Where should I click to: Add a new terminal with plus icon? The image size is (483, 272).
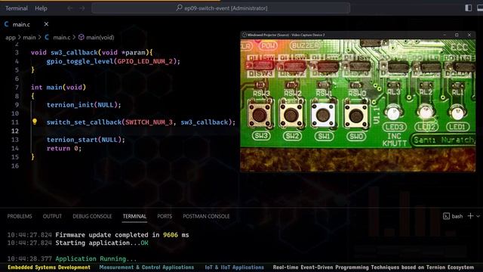pyautogui.click(x=470, y=216)
